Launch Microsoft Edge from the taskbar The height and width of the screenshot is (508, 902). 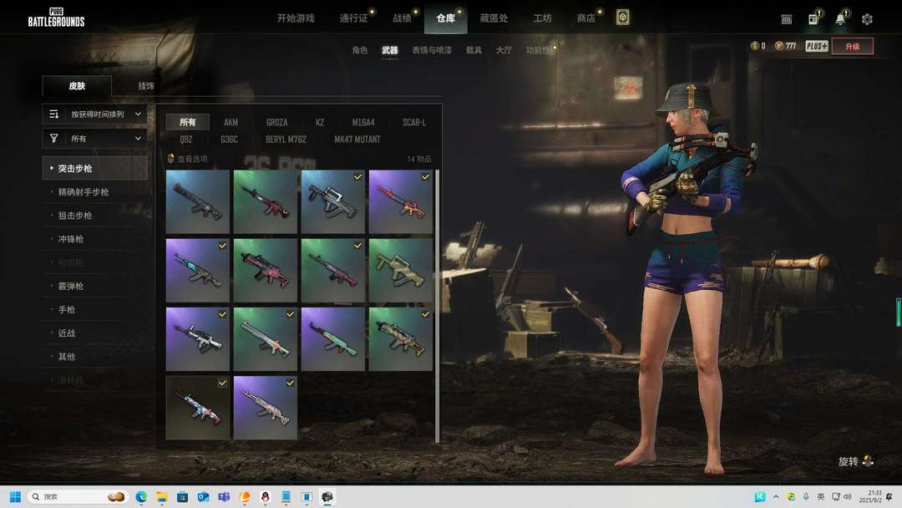pyautogui.click(x=141, y=496)
